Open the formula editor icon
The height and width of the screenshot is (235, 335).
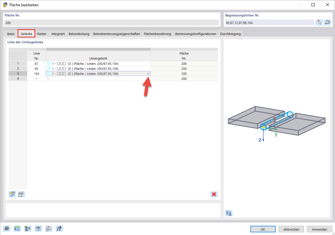pyautogui.click(x=59, y=228)
